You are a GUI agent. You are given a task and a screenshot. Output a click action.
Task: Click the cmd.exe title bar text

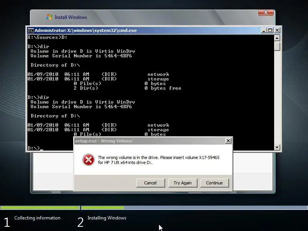coord(85,30)
